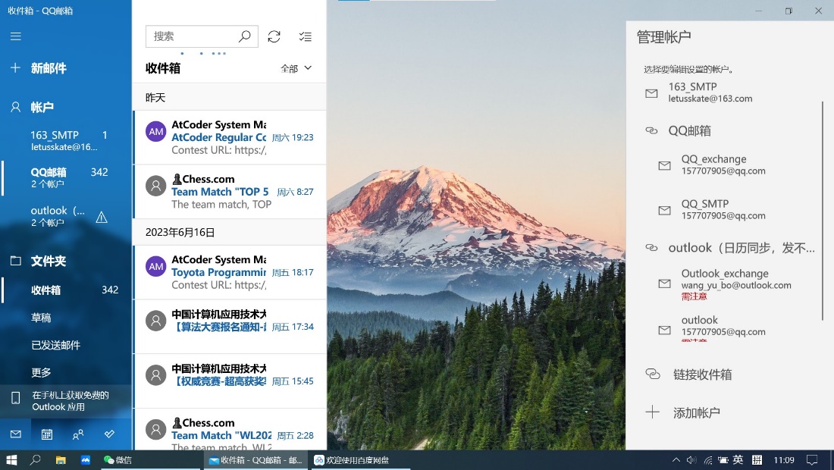Click the 11:09 taskbar clock
This screenshot has height=470, width=834.
point(784,460)
